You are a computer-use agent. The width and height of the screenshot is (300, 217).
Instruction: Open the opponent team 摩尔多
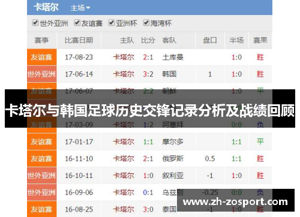[x=173, y=142]
